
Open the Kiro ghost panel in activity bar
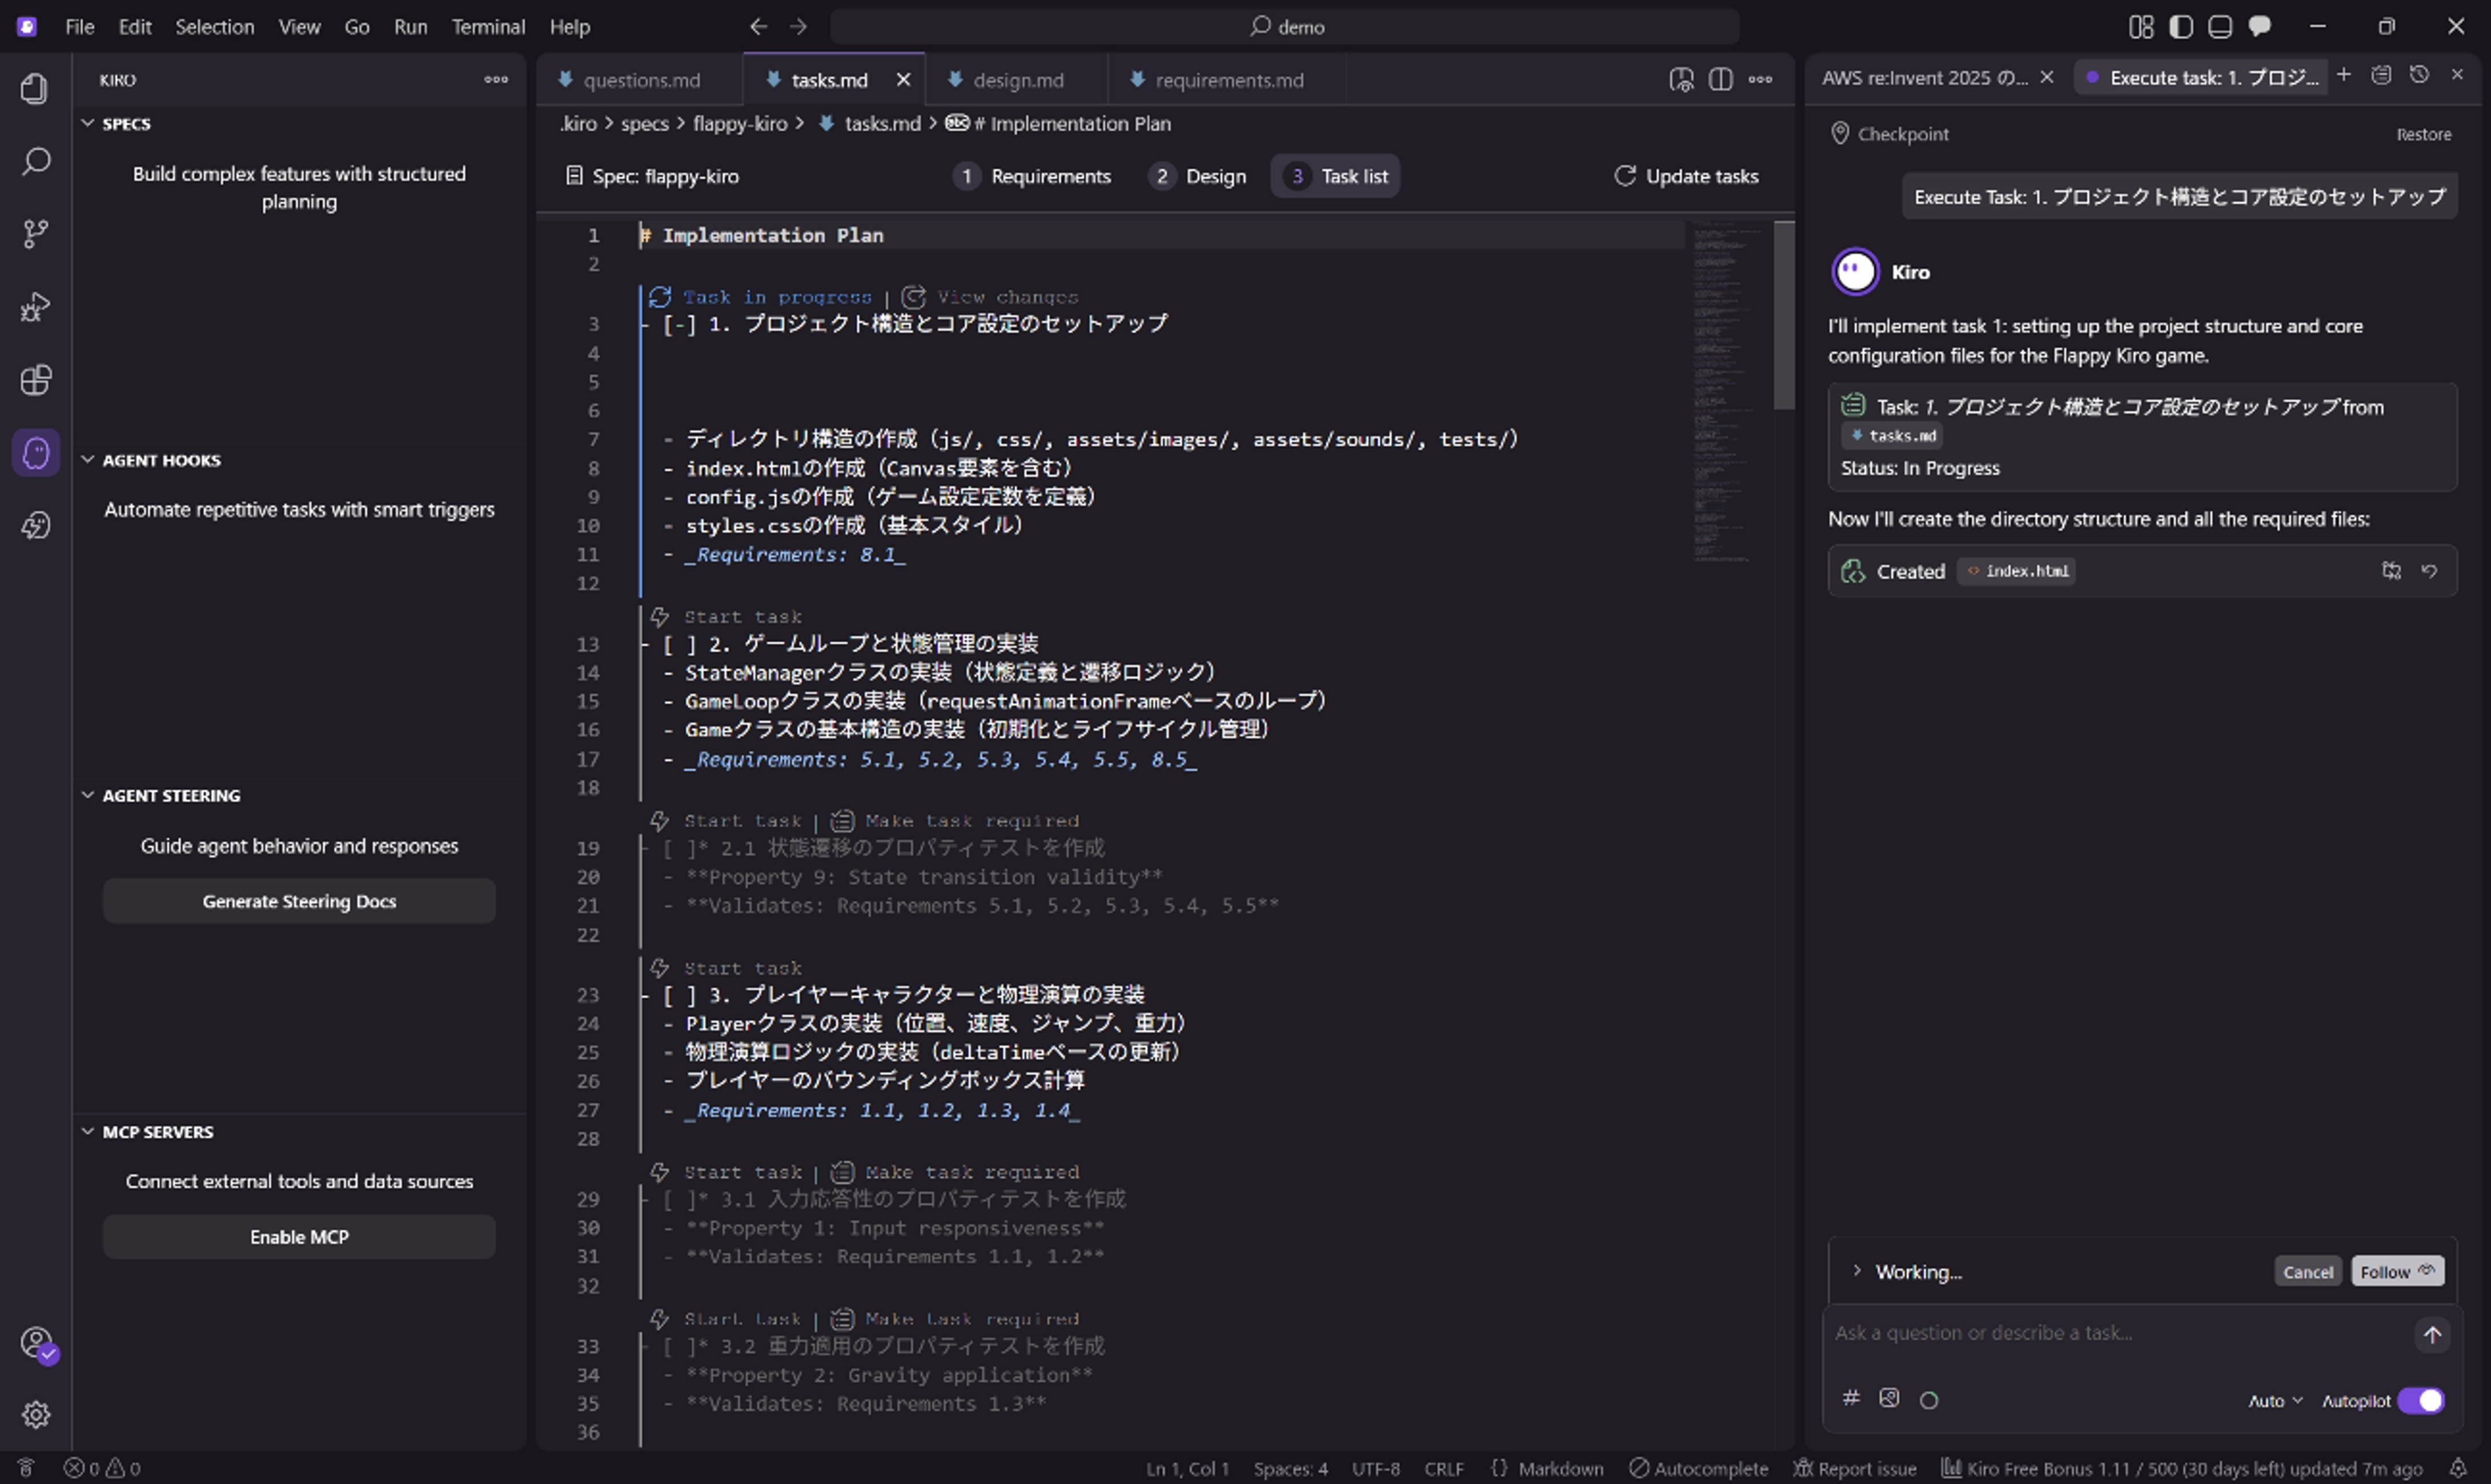click(x=36, y=453)
